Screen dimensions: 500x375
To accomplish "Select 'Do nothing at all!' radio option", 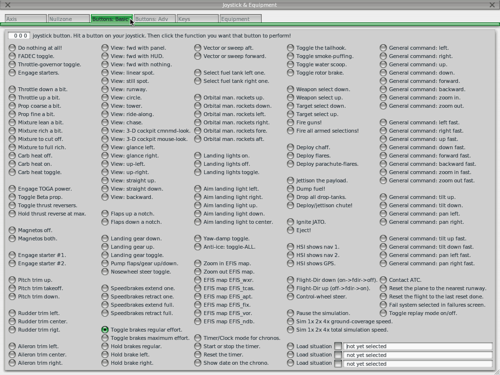I will [x=12, y=48].
